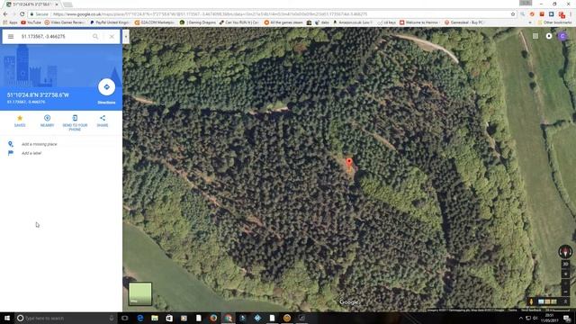Zoom out on the map
The height and width of the screenshot is (324, 576).
click(565, 292)
